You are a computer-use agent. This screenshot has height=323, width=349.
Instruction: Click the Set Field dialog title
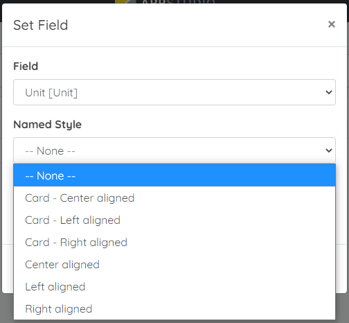coord(41,25)
